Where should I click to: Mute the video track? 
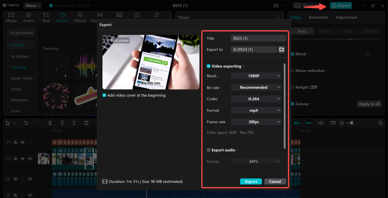[x=30, y=159]
